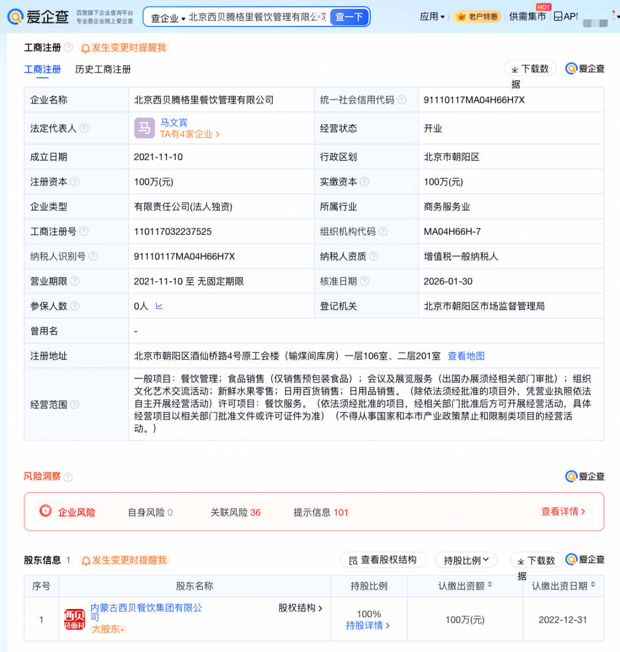Open the 查企业 search type dropdown
620x652 pixels.
pyautogui.click(x=168, y=18)
